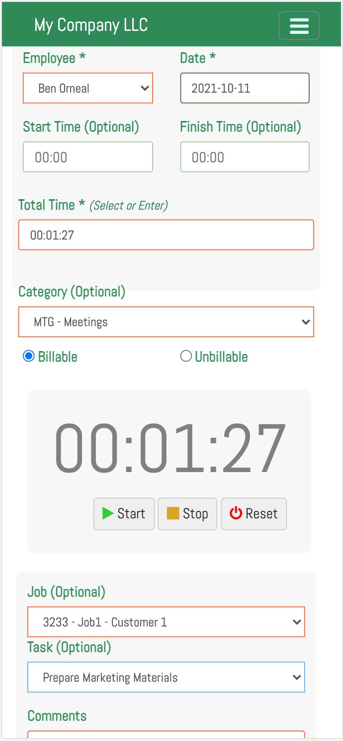
Task: Select the Billable radio button
Action: [x=28, y=356]
